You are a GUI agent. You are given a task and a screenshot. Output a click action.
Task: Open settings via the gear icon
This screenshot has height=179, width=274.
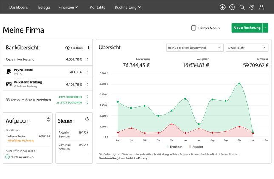[x=252, y=7]
